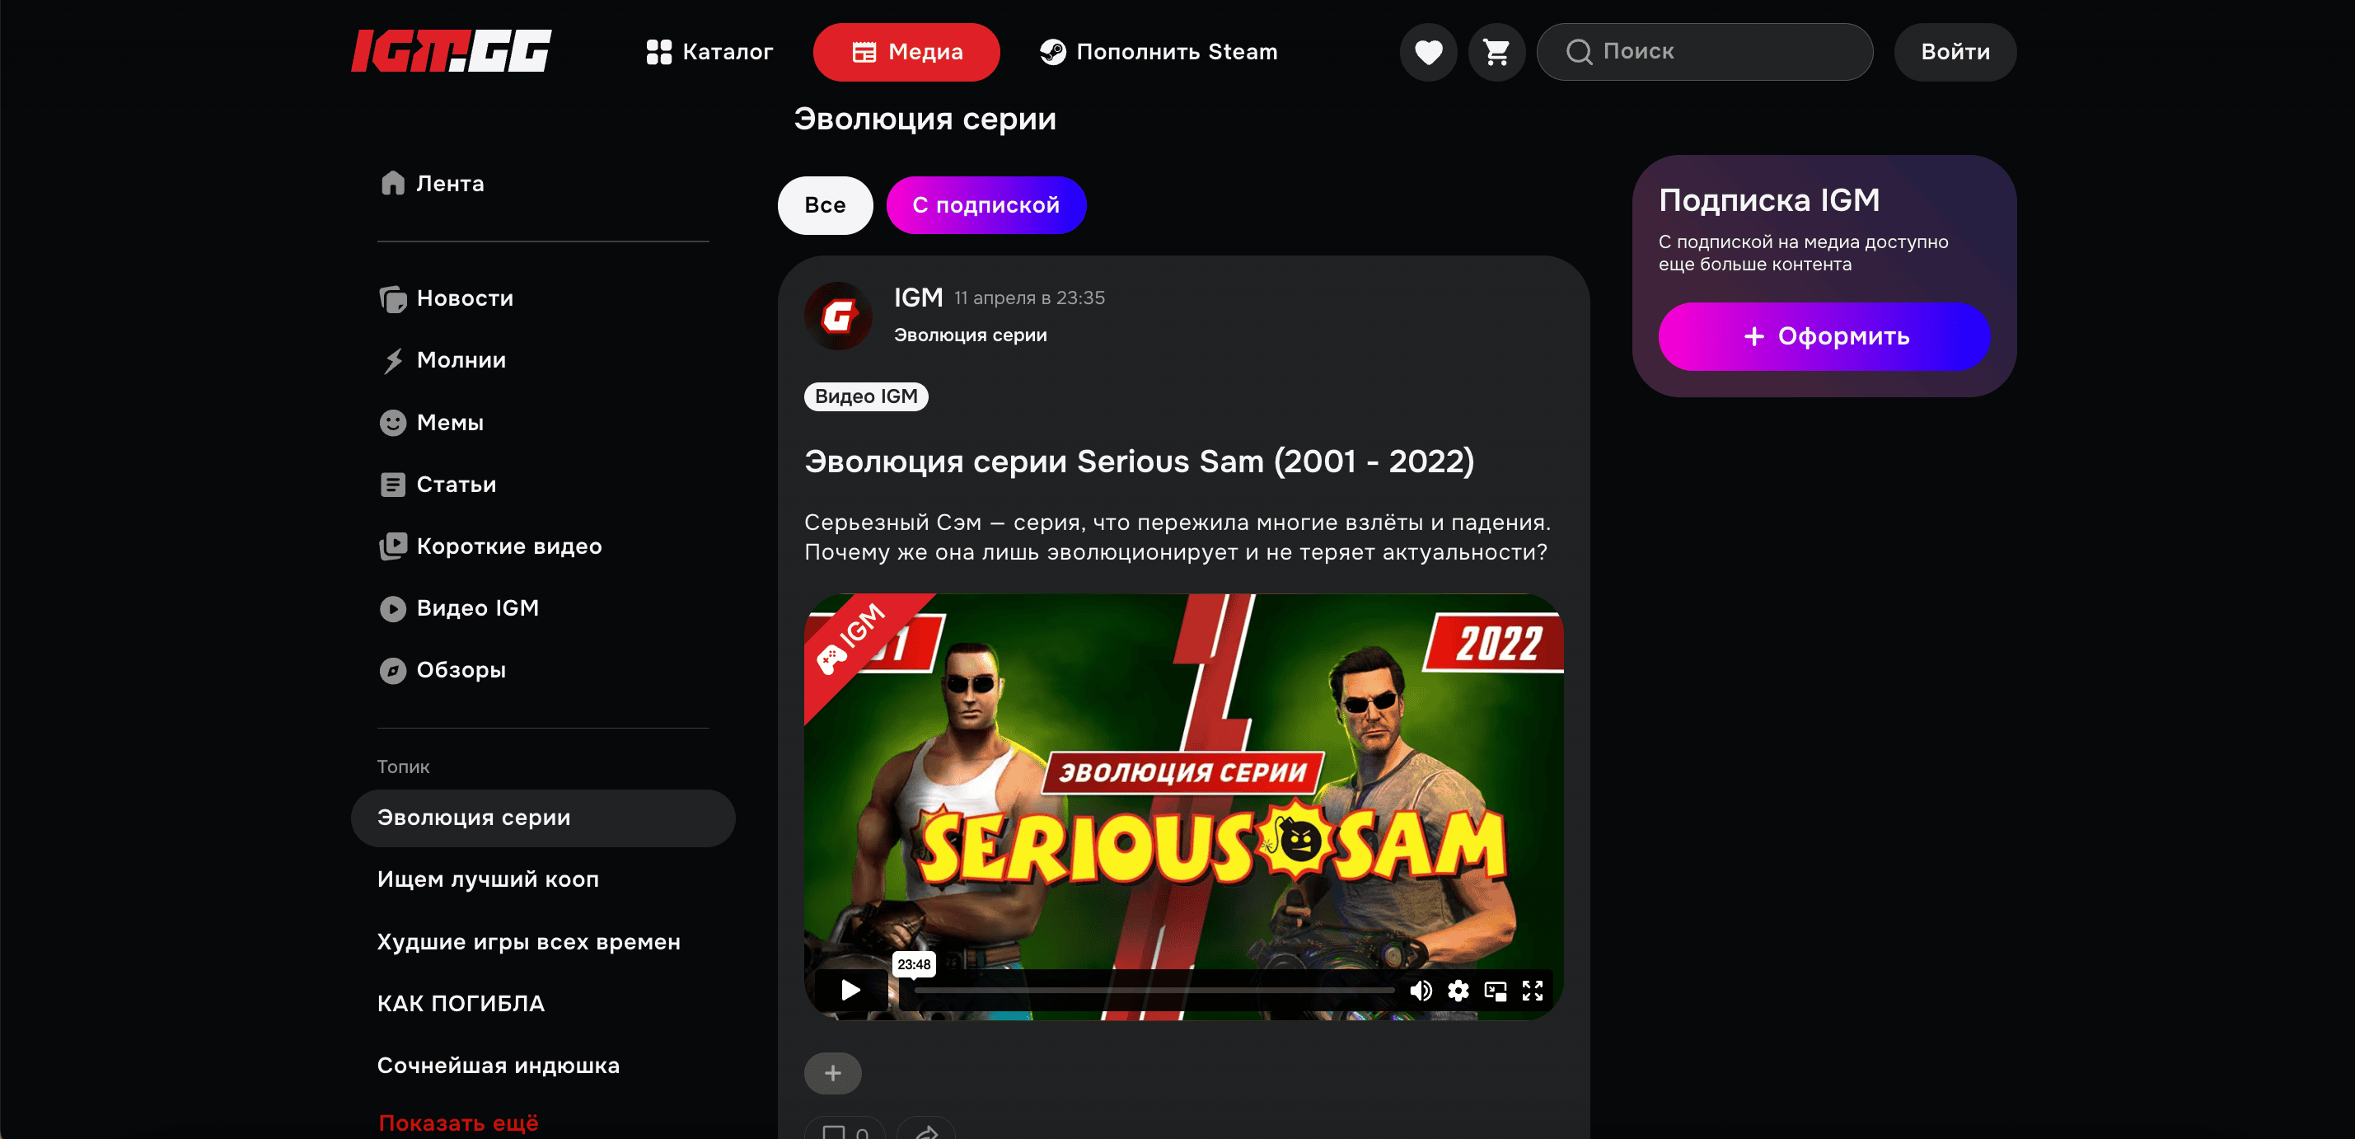This screenshot has height=1139, width=2355.
Task: Open video settings gear icon
Action: click(1458, 991)
